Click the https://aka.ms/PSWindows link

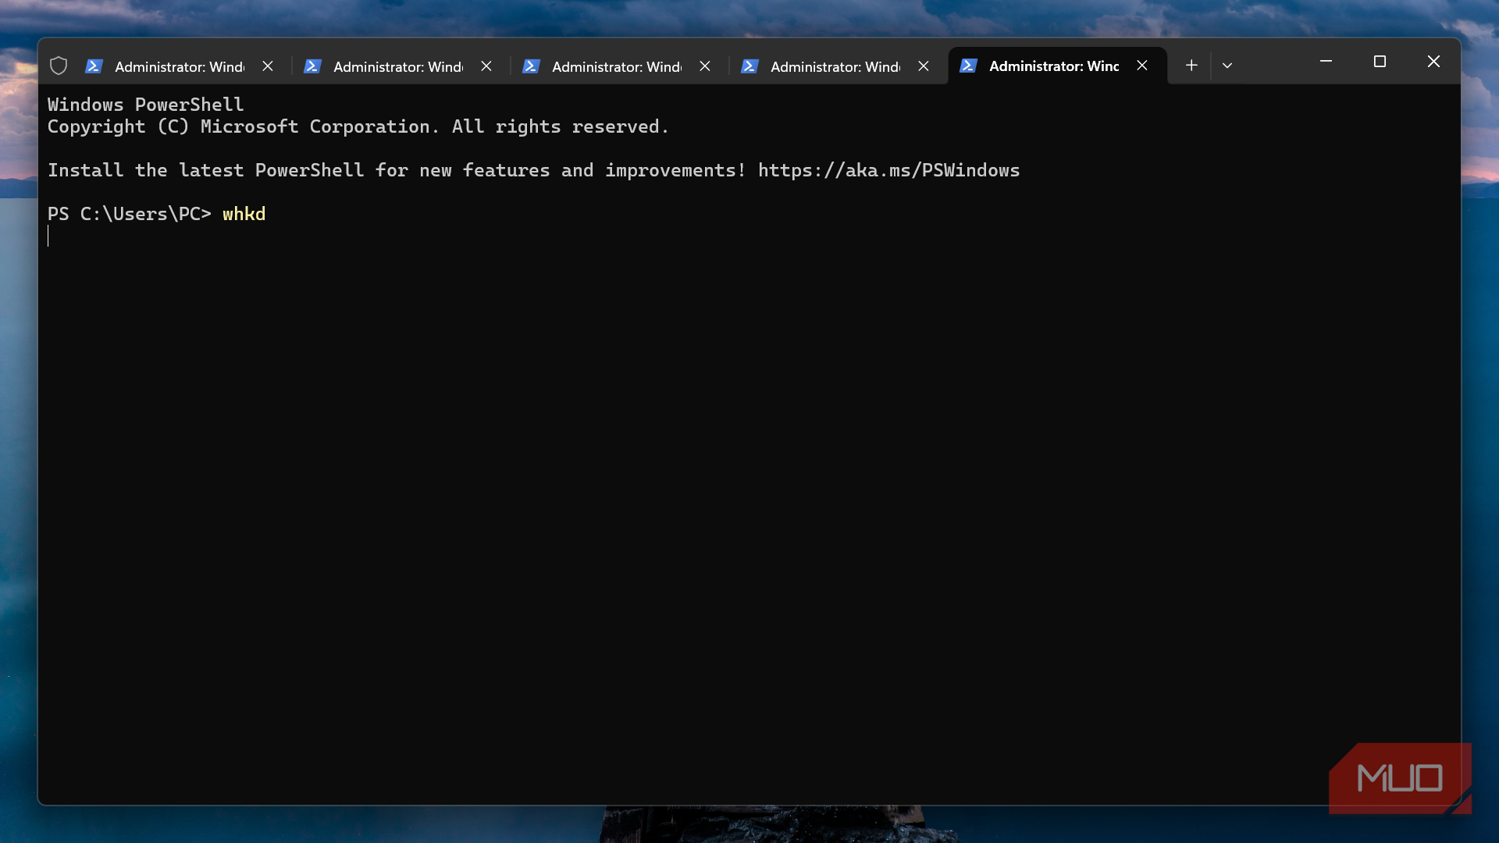pos(888,170)
